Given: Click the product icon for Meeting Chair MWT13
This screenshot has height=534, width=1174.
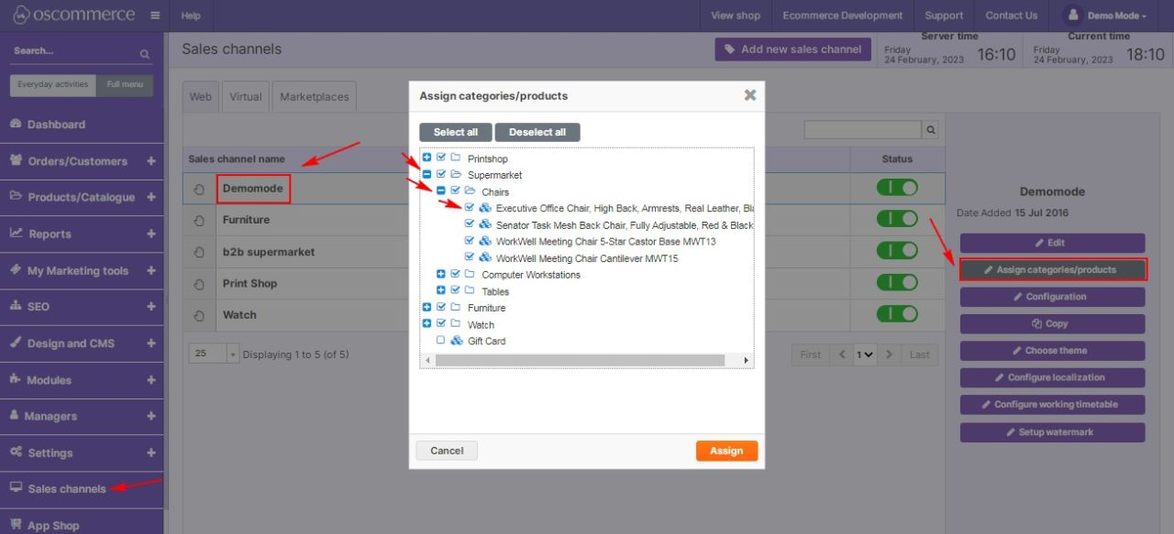Looking at the screenshot, I should pos(485,241).
